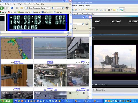Click the Channel 1 link
This screenshot has height=103, width=138.
tap(17, 61)
